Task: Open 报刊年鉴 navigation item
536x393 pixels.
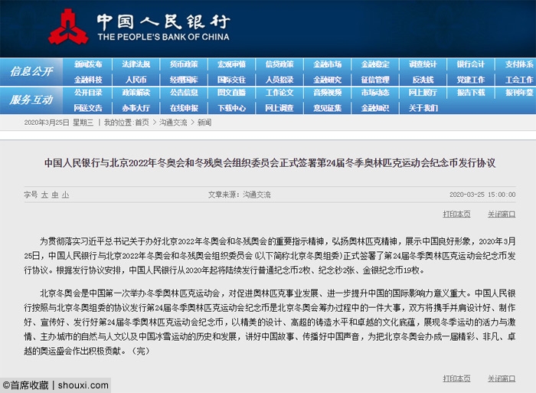Action: point(519,93)
